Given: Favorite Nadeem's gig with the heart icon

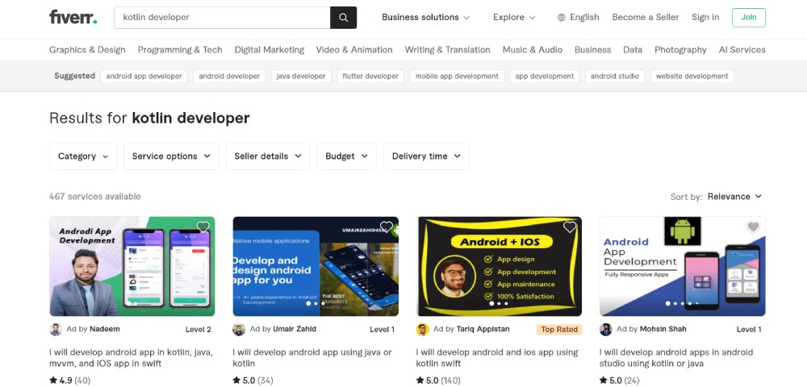Looking at the screenshot, I should coord(203,227).
